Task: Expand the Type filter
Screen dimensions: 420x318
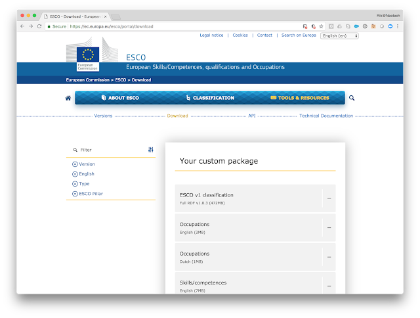Action: pos(81,184)
